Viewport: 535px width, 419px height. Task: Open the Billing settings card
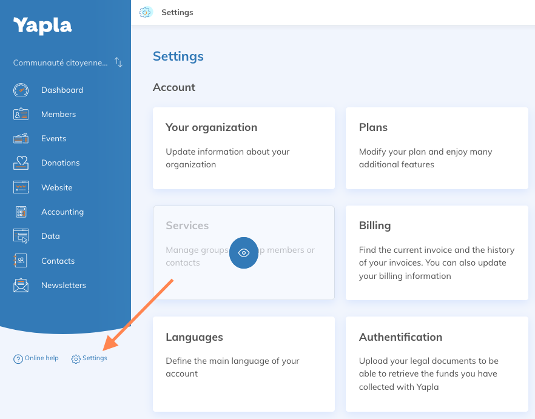[436, 252]
